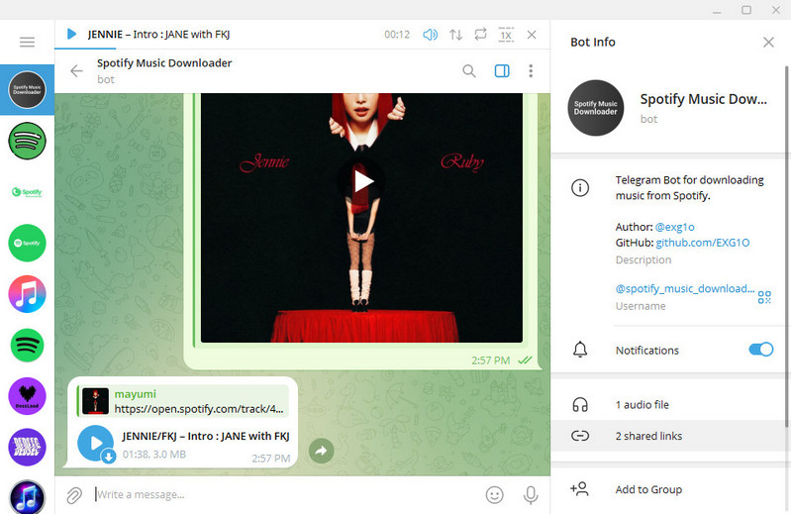The width and height of the screenshot is (791, 514).
Task: Click the Bot Info panel scrollbar
Action: pos(786,248)
